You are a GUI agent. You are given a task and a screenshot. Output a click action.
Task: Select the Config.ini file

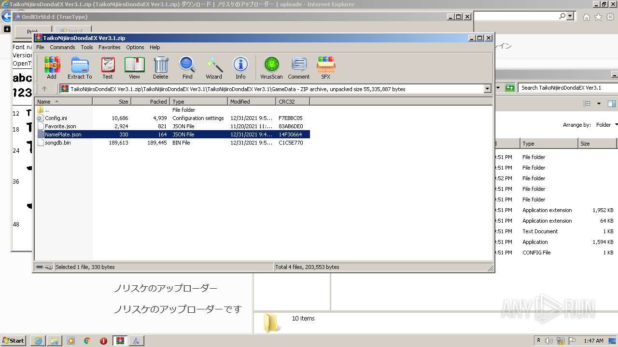click(x=172, y=118)
